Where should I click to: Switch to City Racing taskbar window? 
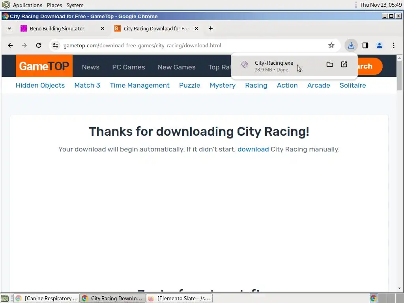(x=112, y=298)
